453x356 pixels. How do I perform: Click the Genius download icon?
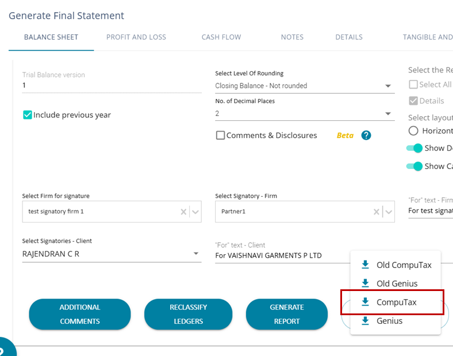click(x=364, y=321)
